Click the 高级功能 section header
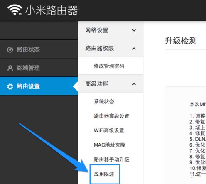The height and width of the screenshot is (184, 206). [110, 84]
